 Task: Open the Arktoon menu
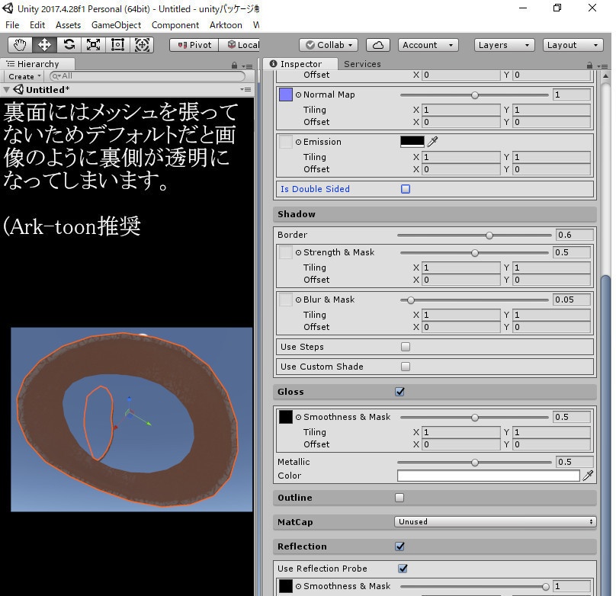point(226,25)
